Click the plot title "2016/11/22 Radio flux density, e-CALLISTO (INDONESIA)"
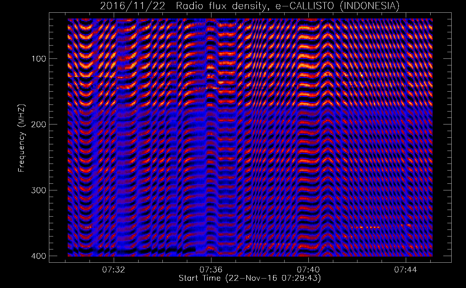This screenshot has width=466, height=288. [x=250, y=6]
